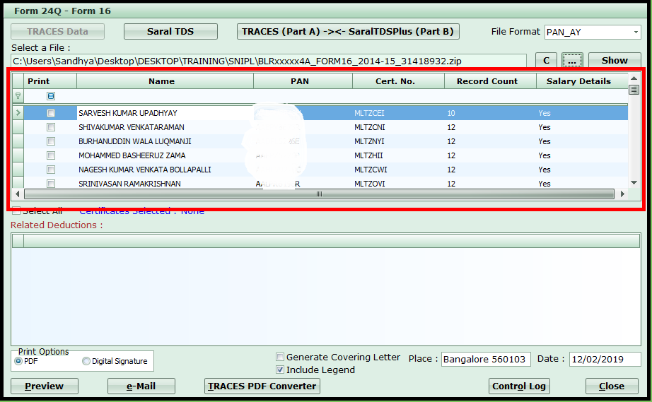
Task: Tick Print checkbox for NAGESH KUMAR VENKATA BOLLAPALLI
Action: tap(51, 170)
